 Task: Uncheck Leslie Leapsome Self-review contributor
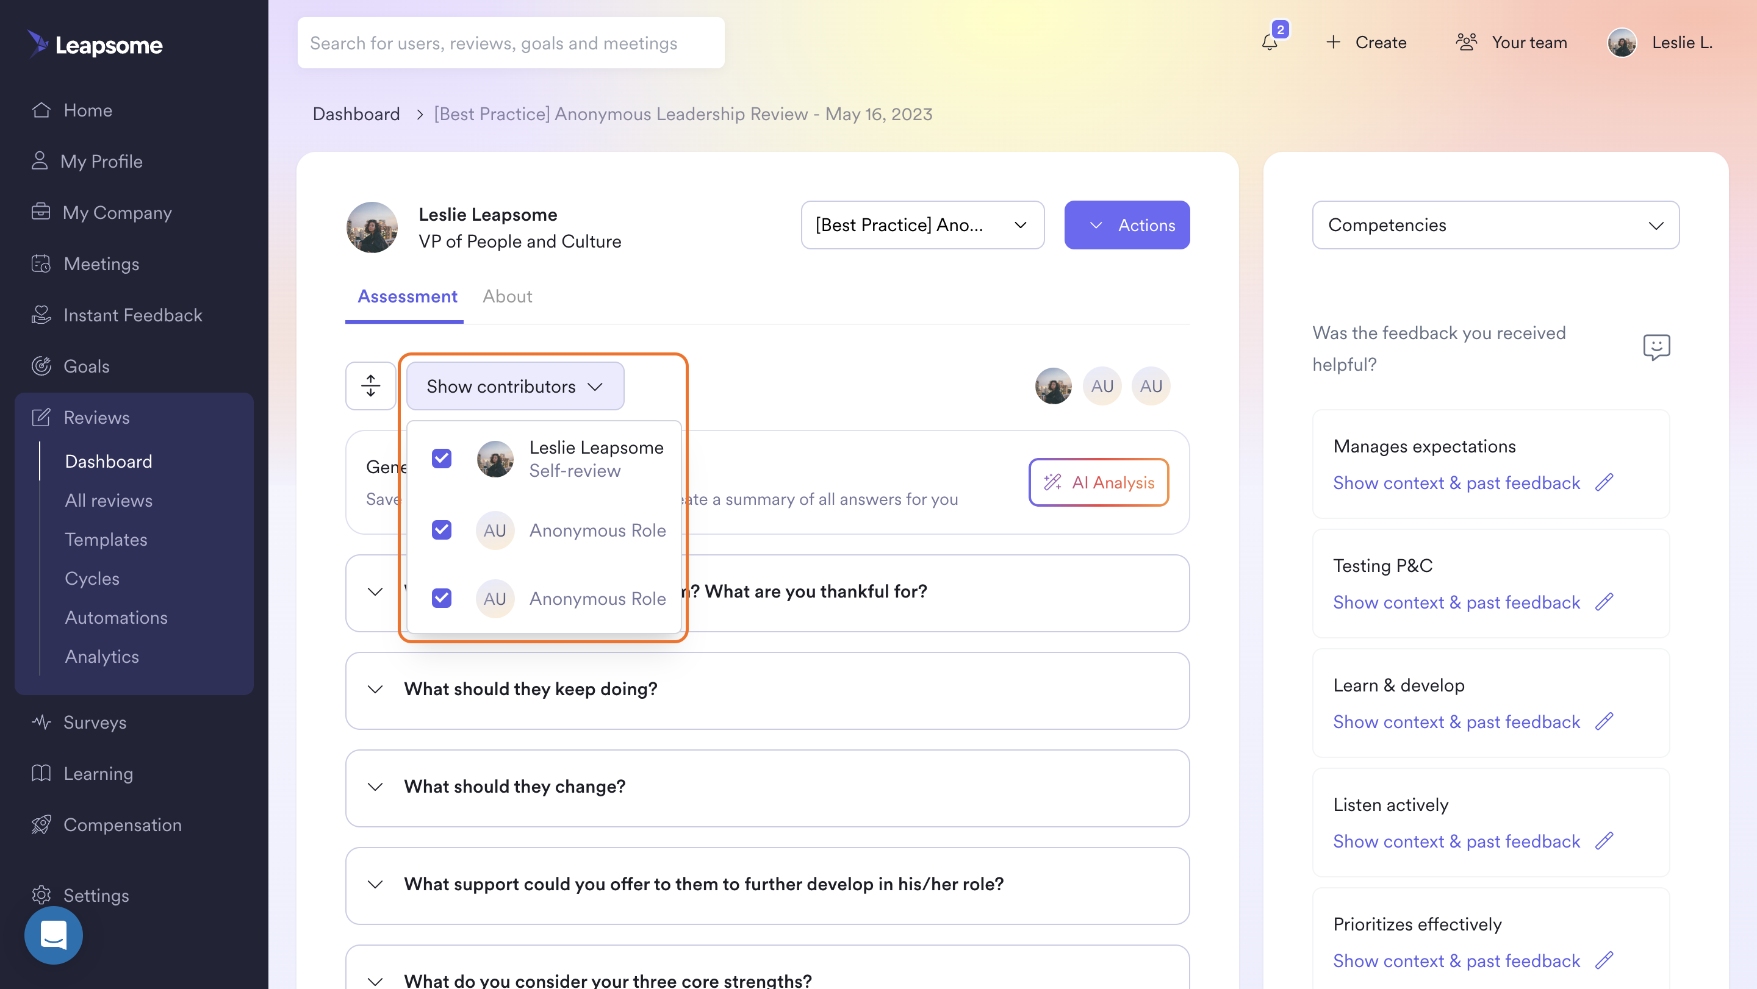pyautogui.click(x=441, y=458)
